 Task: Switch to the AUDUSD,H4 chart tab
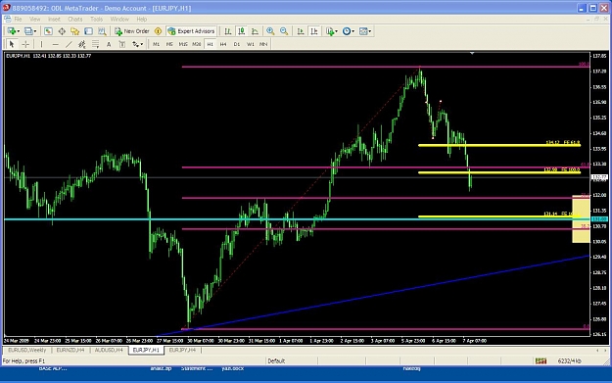click(x=109, y=351)
